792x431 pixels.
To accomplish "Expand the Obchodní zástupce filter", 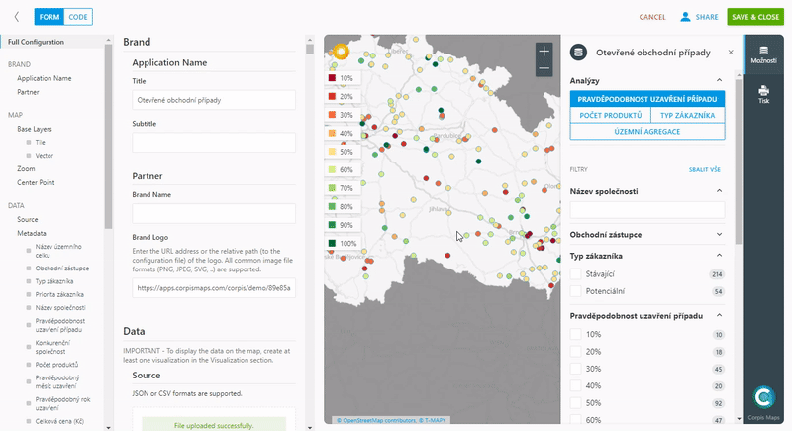I will [720, 235].
